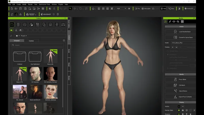Screen dimensions: 204x115
Task: Select the green Render State normal mode
Action: (x=179, y=110)
